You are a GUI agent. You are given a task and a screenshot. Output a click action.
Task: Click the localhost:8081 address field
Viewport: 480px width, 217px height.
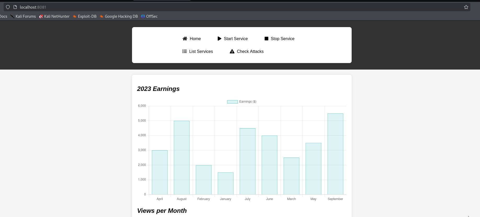[x=235, y=7]
